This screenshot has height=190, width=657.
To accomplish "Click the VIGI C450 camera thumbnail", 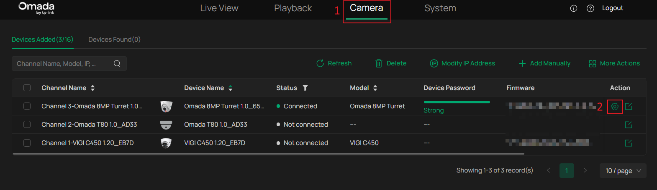I will [166, 143].
